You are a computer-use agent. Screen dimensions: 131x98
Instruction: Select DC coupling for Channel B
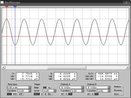coord(96,94)
